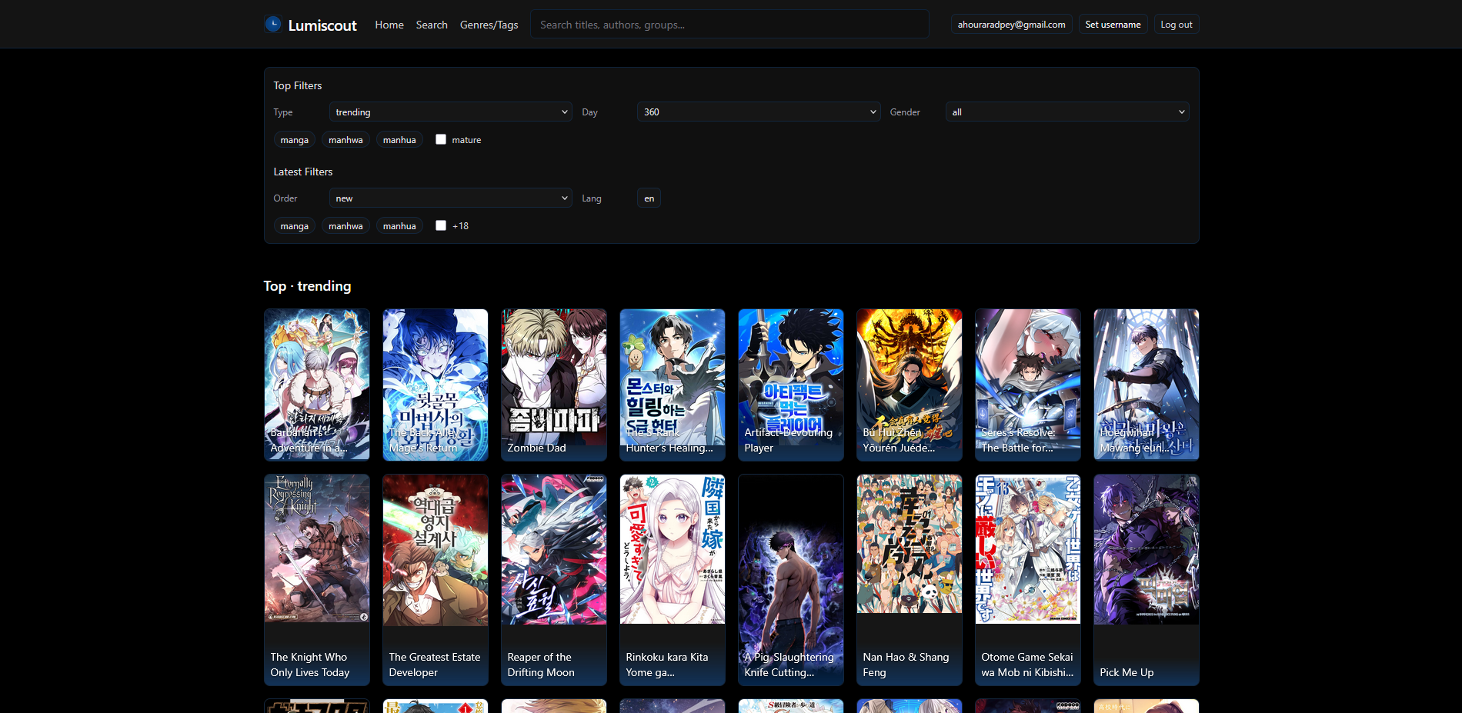Open A Pig-Slaughtering Knife Cutting cover
Screen dimensions: 1462x713
791,579
